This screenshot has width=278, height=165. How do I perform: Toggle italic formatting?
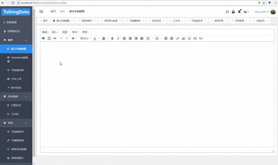click(118, 38)
